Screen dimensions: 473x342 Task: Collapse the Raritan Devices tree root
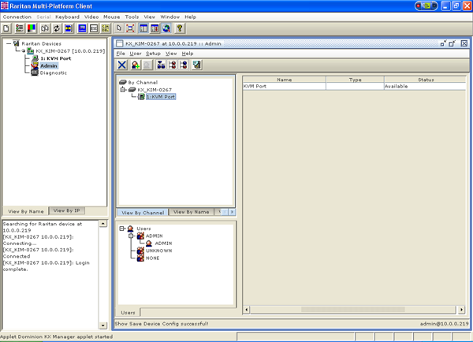point(9,43)
